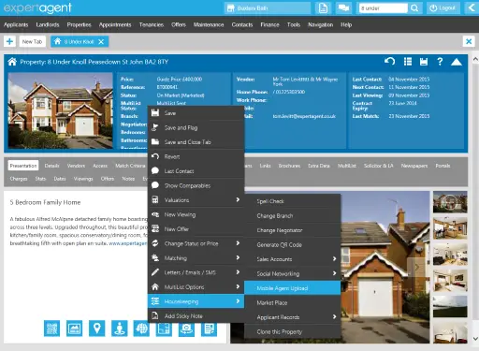Click the street view person icon button

click(x=120, y=329)
